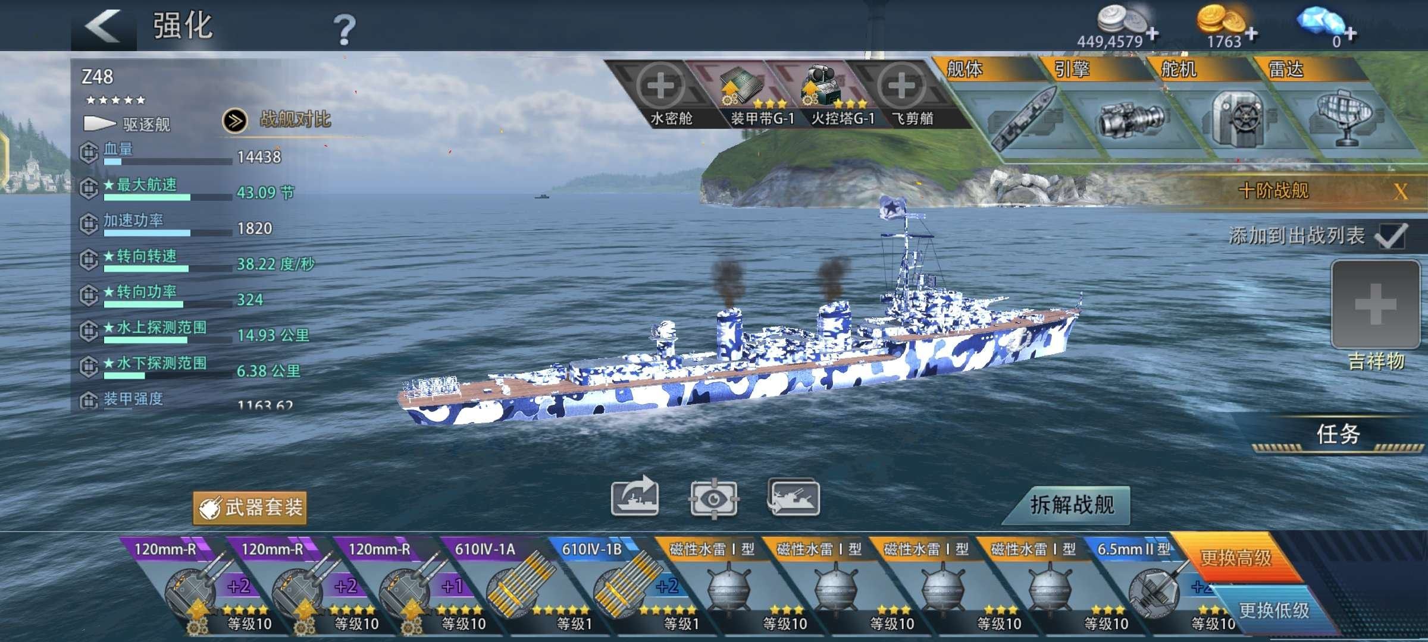Close the 十阶战舰 banner
1428x642 pixels.
1400,191
